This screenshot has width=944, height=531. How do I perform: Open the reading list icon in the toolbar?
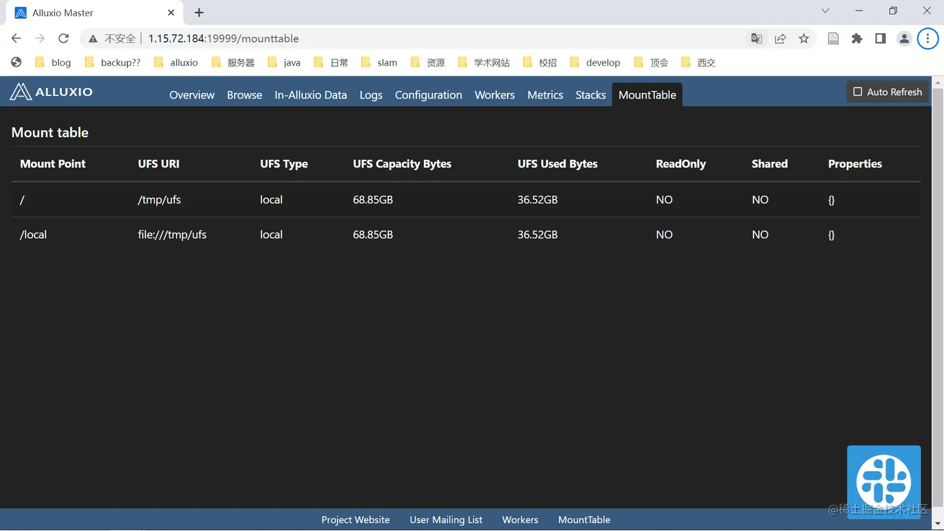(x=833, y=39)
